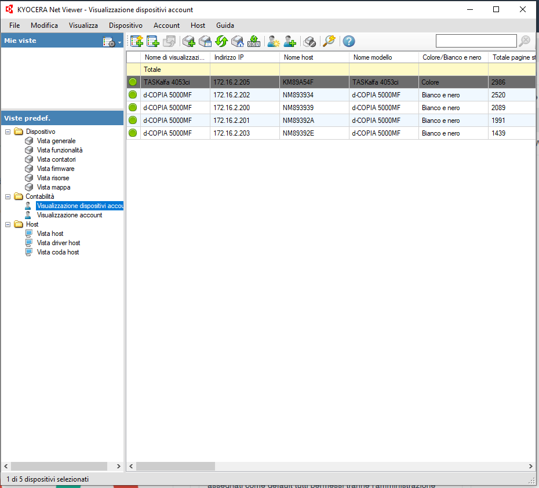Sort by Indirizzo IP column header

pyautogui.click(x=245, y=57)
